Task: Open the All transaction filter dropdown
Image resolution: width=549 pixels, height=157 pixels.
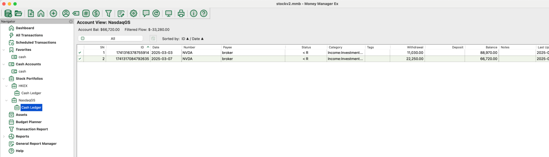Action: pyautogui.click(x=110, y=39)
